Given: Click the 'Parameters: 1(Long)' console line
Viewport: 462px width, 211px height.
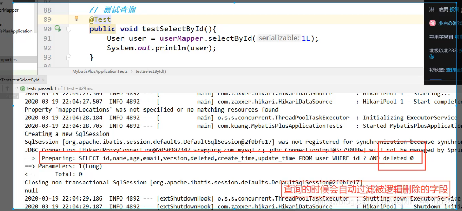Looking at the screenshot, I should (64, 166).
